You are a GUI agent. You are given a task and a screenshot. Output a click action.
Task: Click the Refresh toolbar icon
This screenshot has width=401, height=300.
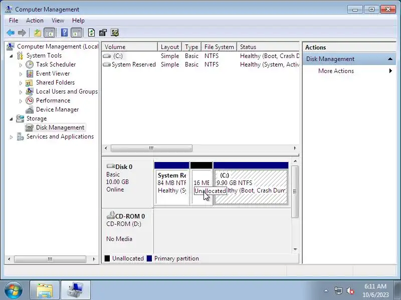coord(91,32)
